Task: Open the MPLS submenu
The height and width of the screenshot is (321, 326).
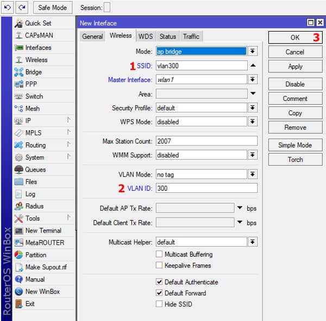Action: coord(44,133)
